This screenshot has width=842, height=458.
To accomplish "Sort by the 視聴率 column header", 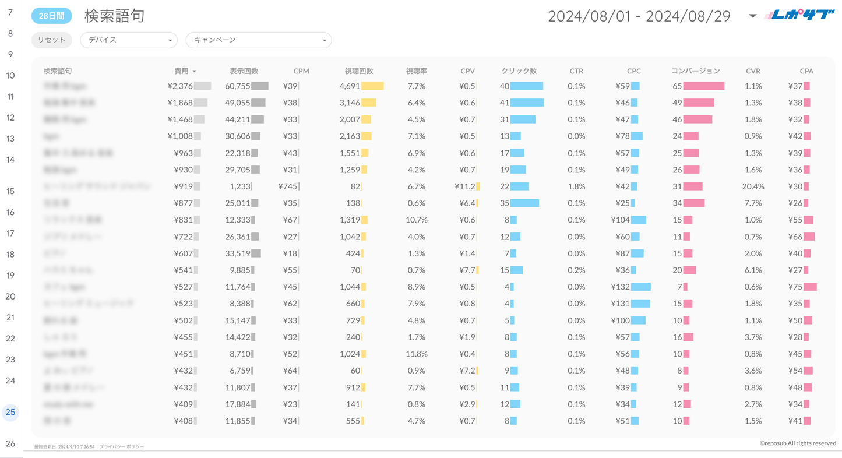I will pos(417,71).
